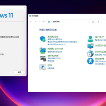Refresh the Control Panel address bar

(93, 22)
